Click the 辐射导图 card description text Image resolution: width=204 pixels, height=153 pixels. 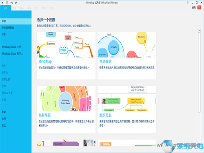[66, 123]
